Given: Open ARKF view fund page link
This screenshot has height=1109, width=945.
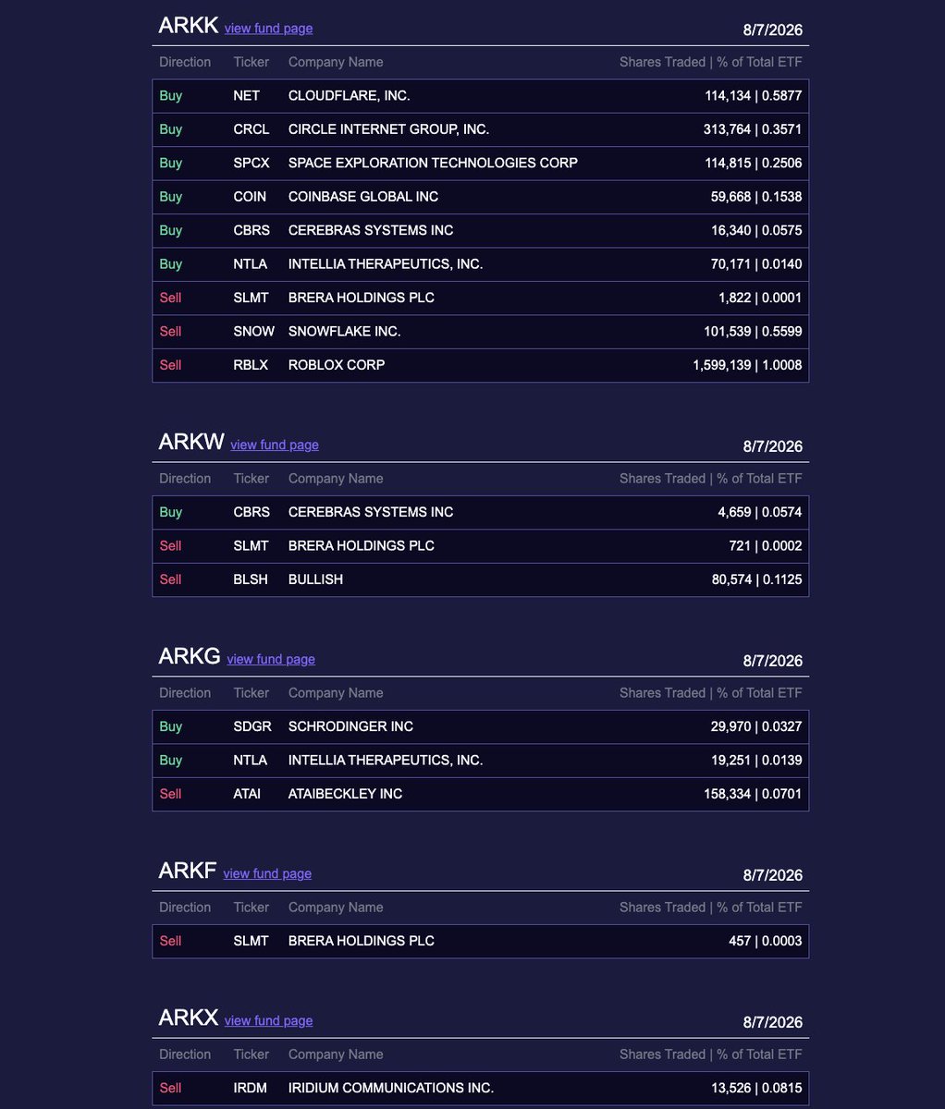Looking at the screenshot, I should pos(267,874).
